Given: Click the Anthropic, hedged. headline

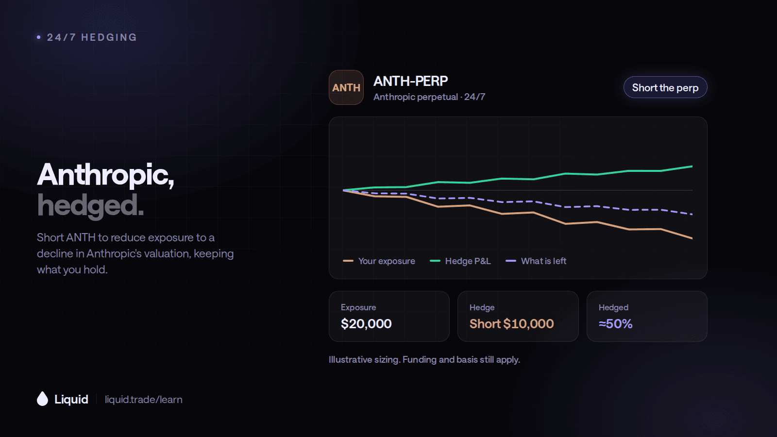Looking at the screenshot, I should (106, 189).
